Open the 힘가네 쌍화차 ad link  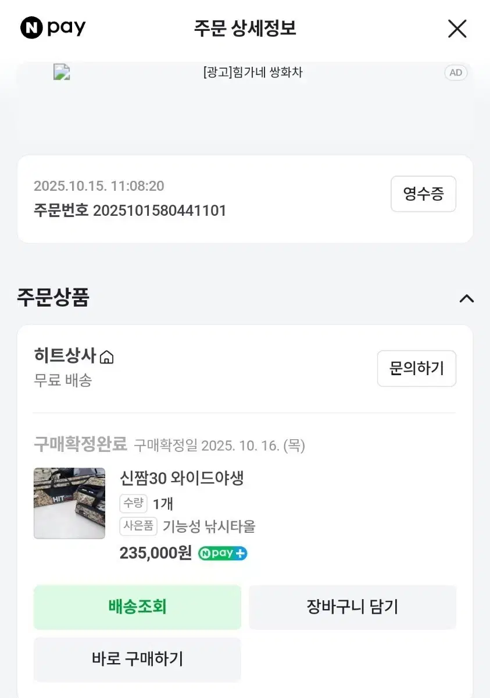253,73
